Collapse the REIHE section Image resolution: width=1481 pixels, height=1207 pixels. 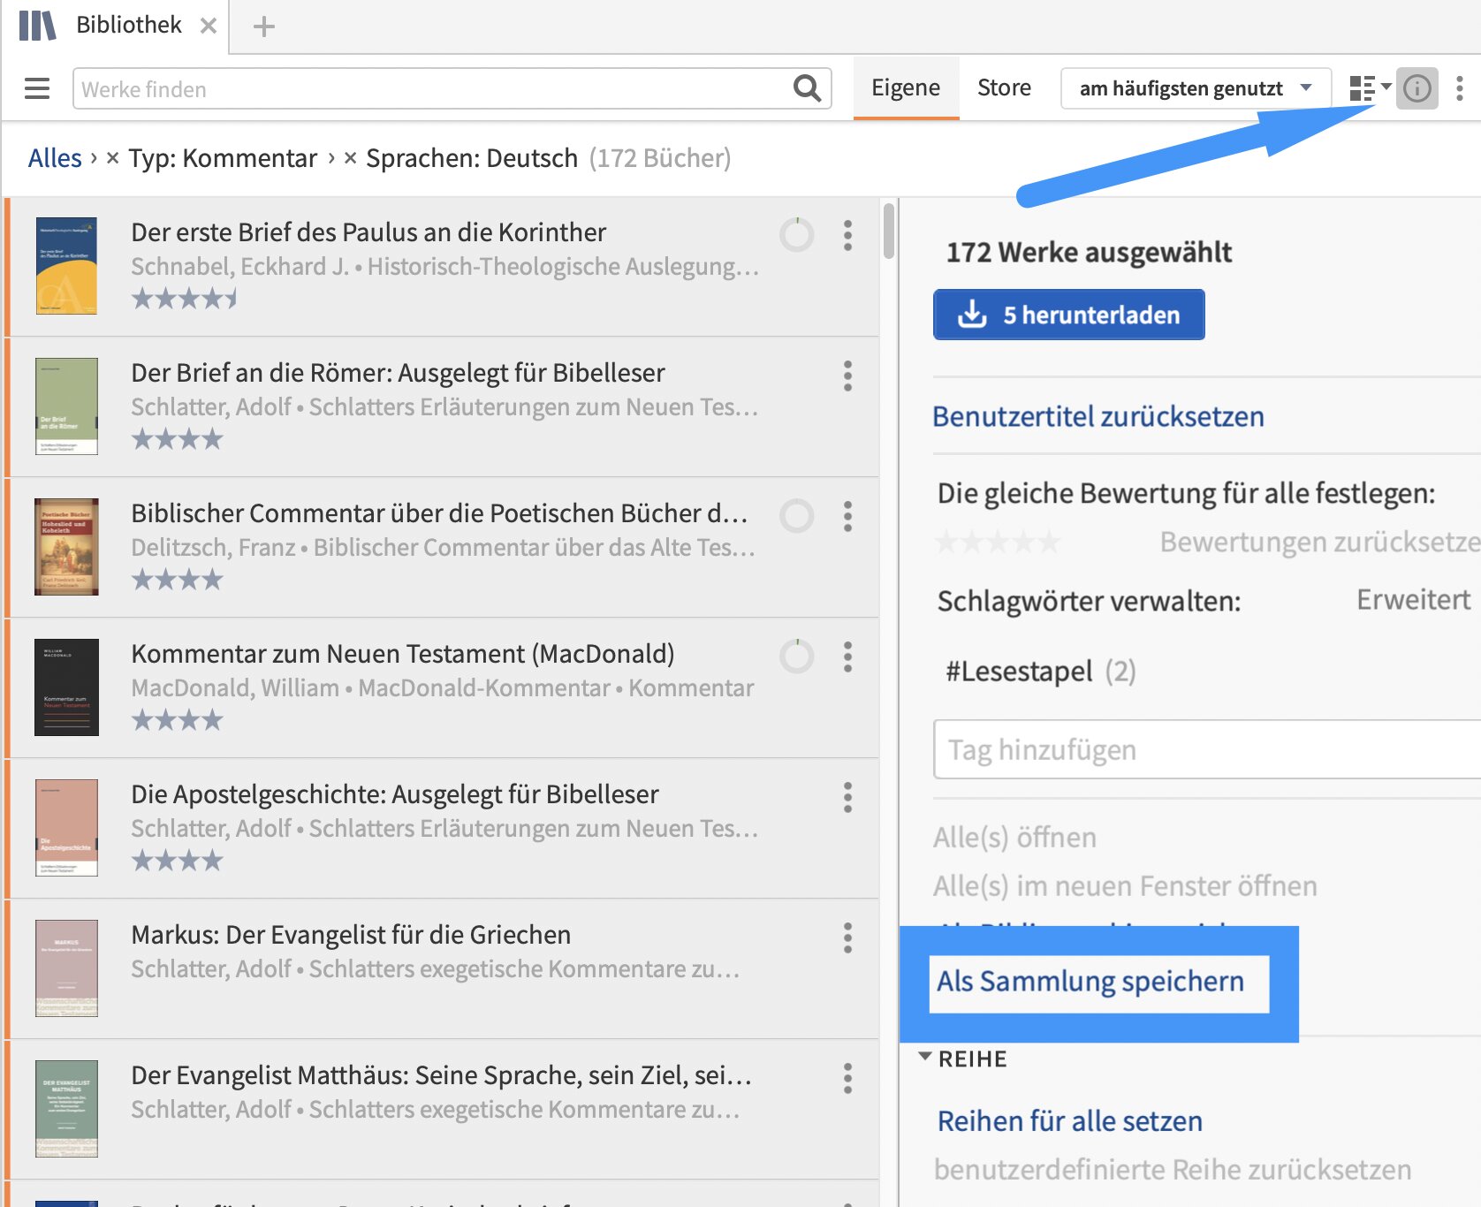[x=925, y=1057]
